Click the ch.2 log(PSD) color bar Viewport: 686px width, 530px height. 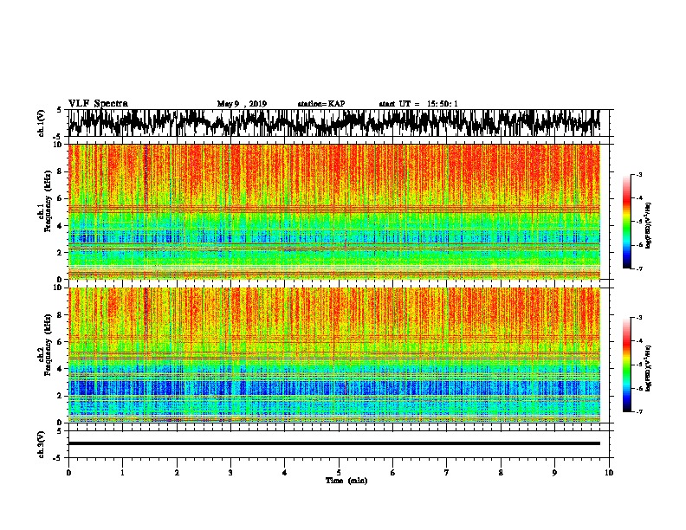627,365
